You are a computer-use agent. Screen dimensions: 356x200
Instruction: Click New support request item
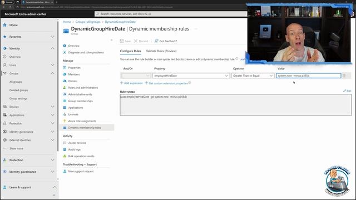[81, 172]
